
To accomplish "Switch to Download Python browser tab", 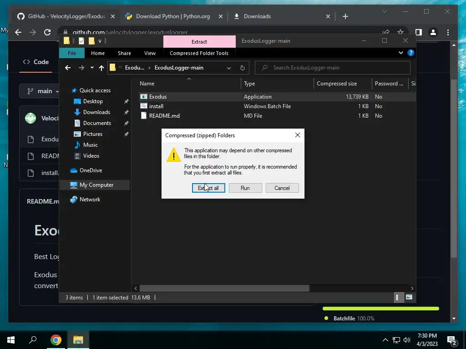I will click(x=173, y=16).
